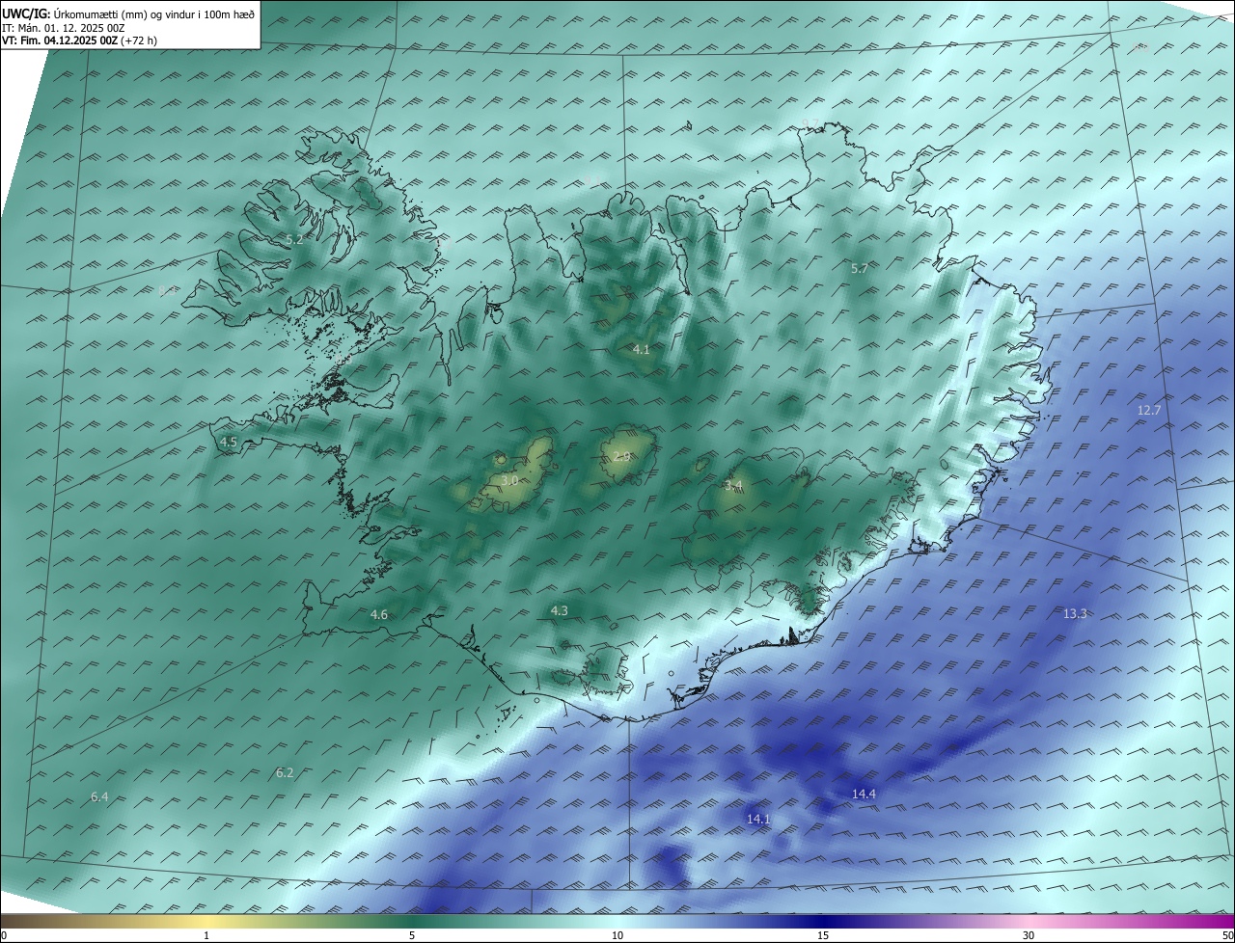Screen dimensions: 1235x943
Task: Click the 12.7 value label off the east coast
Action: click(x=1149, y=410)
